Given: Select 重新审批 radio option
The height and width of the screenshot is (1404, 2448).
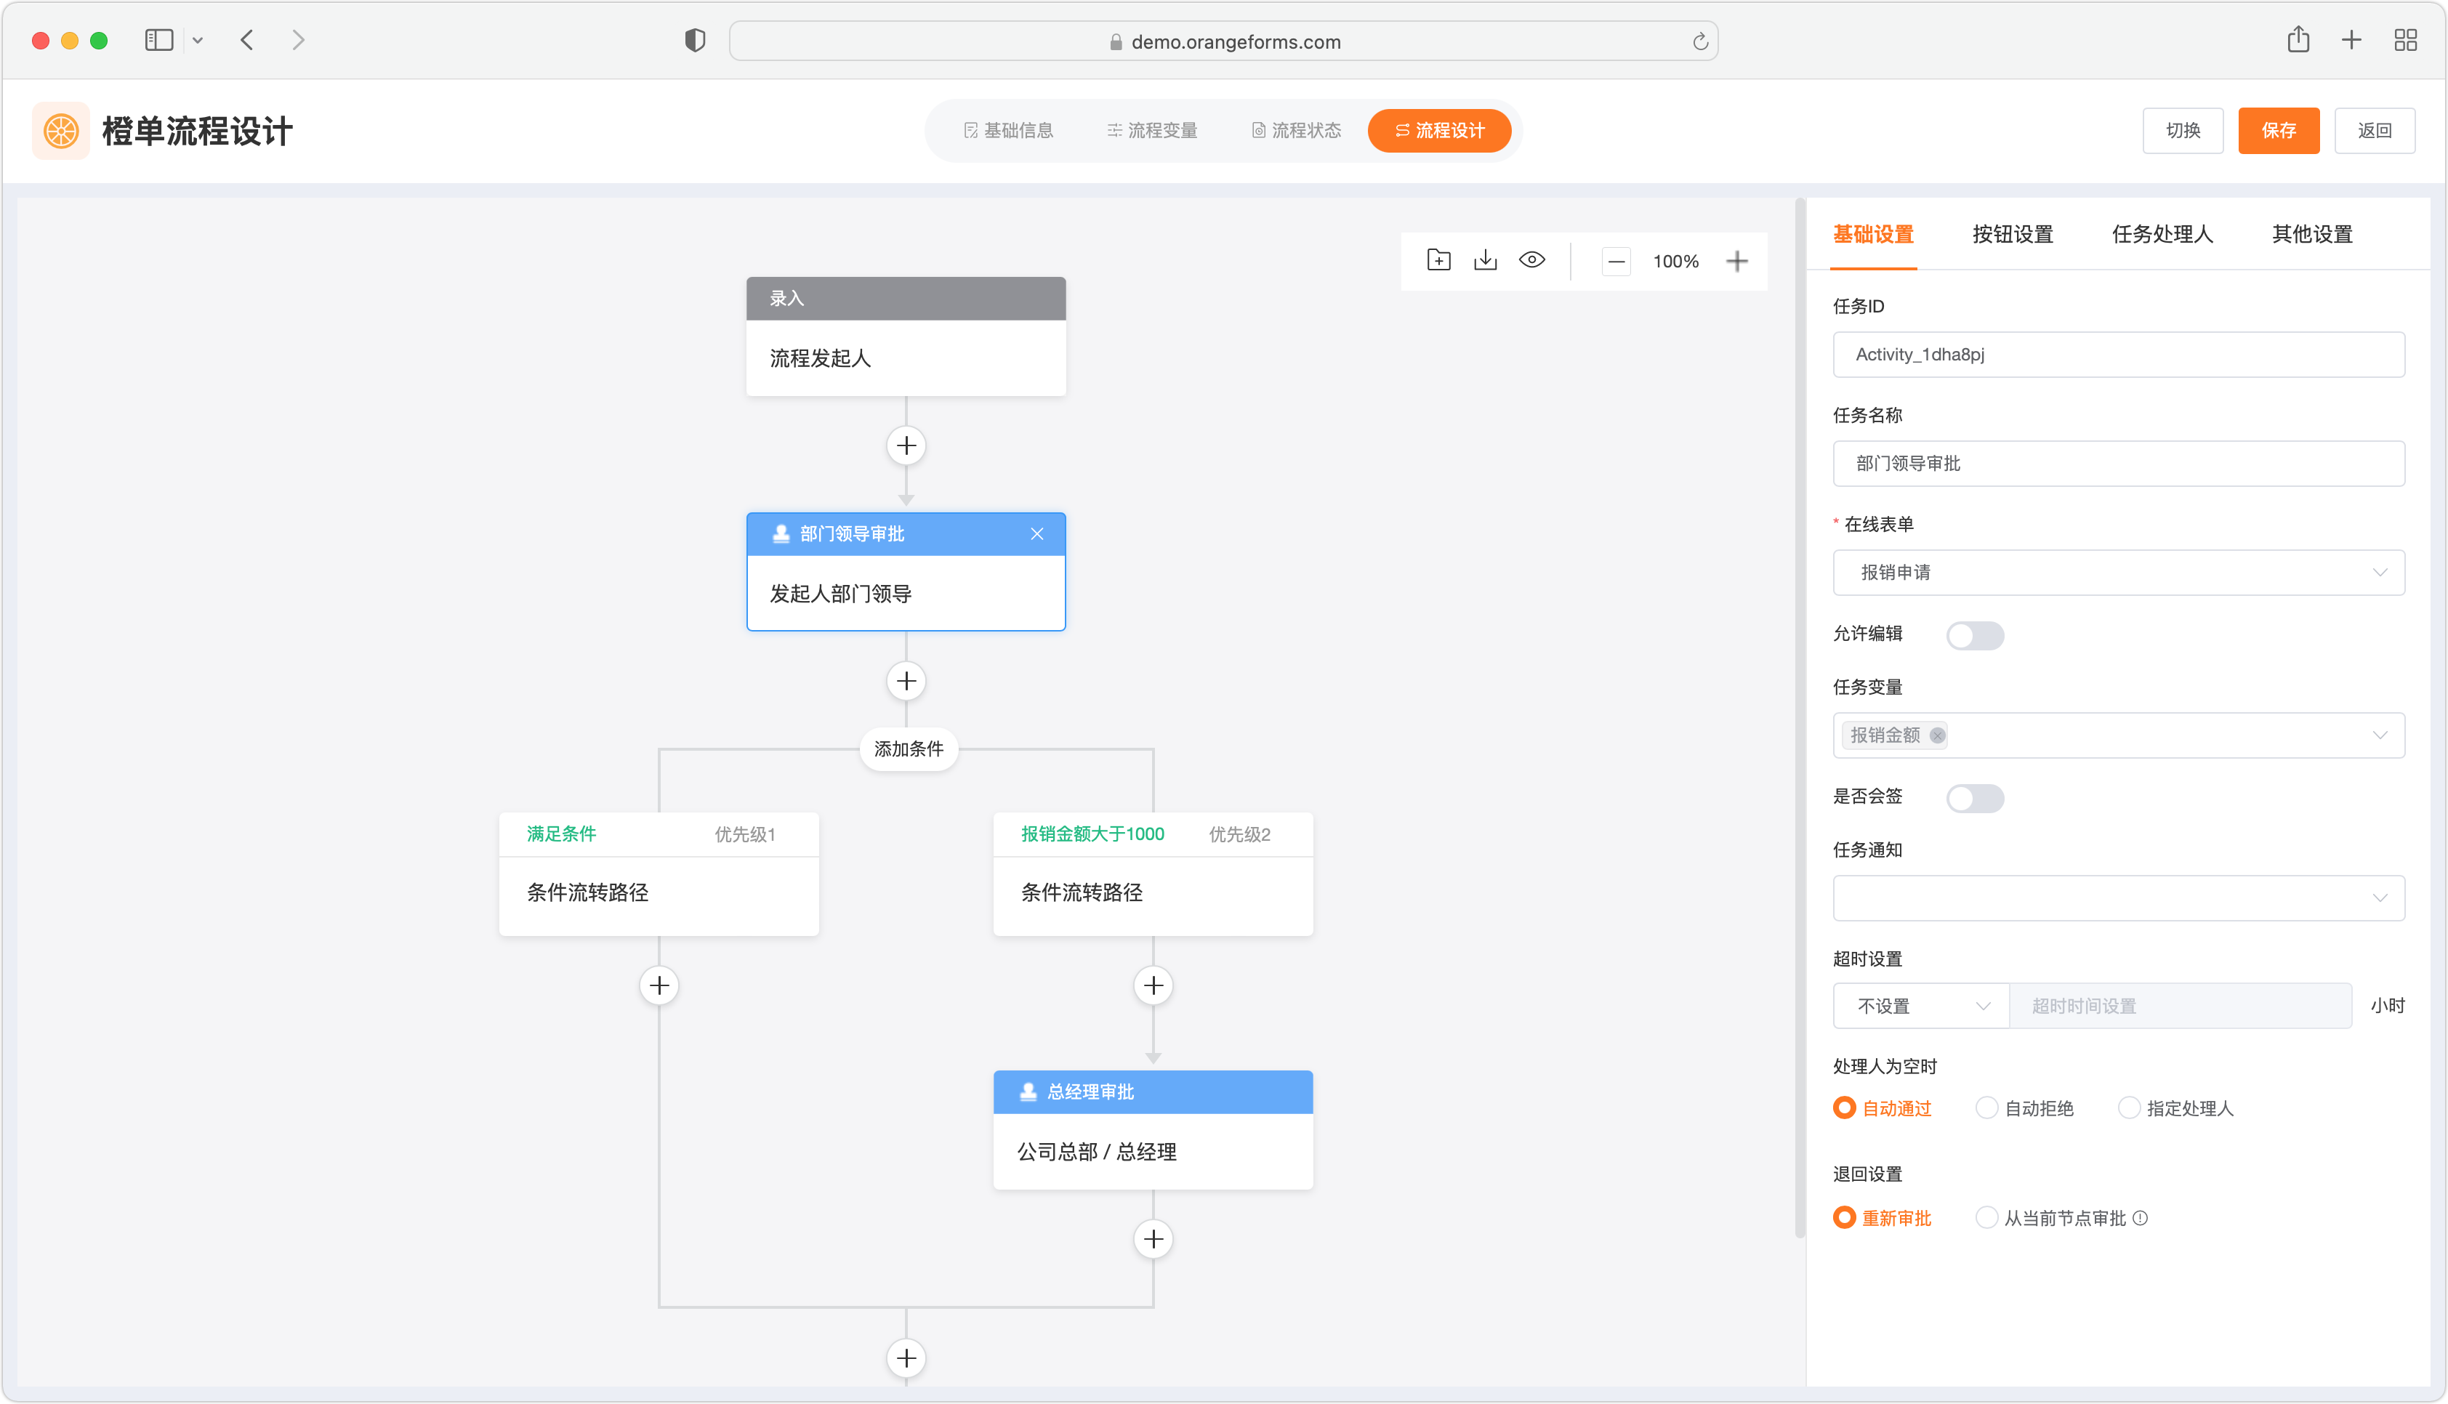Looking at the screenshot, I should pyautogui.click(x=1881, y=1218).
